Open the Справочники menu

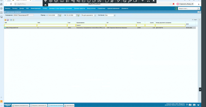point(101,8)
